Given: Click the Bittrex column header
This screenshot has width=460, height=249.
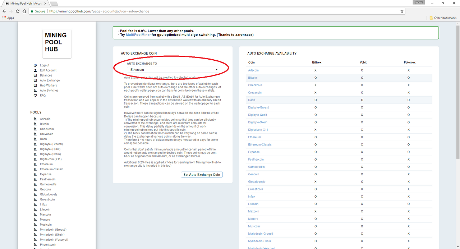Looking at the screenshot, I should [x=317, y=63].
